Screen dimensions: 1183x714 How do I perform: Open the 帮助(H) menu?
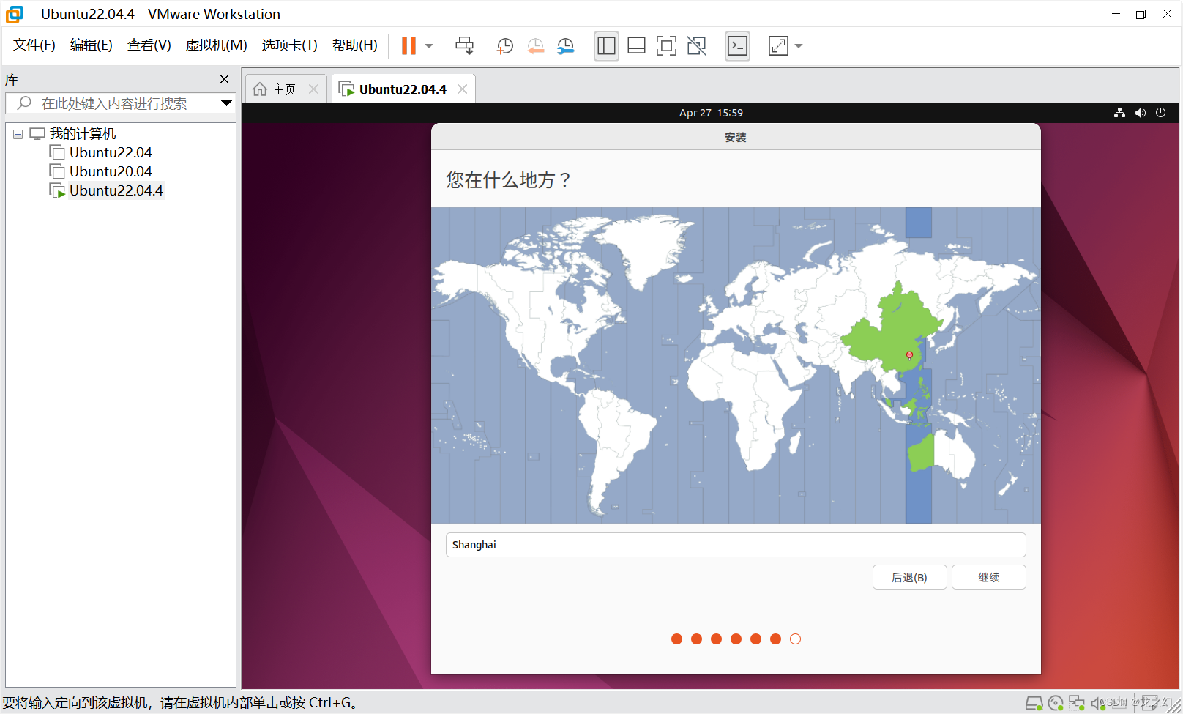click(355, 45)
